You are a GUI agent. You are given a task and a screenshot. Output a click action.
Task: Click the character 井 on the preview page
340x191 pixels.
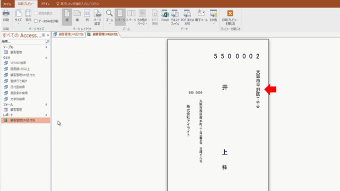click(x=225, y=88)
